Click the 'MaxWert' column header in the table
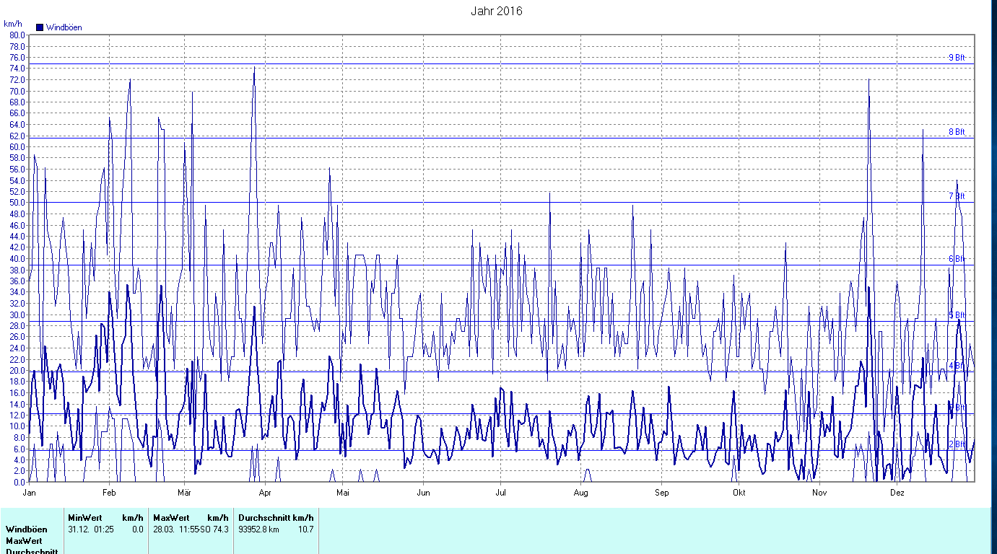The height and width of the screenshot is (554, 997). point(171,518)
